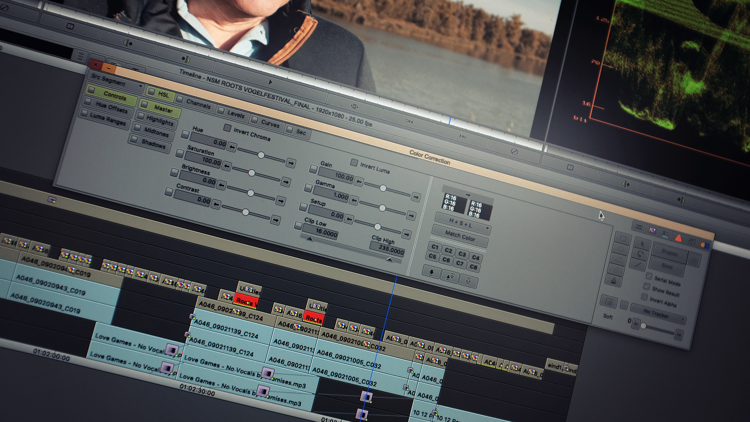Select the Midtones sub-tab
The width and height of the screenshot is (750, 422).
click(153, 132)
